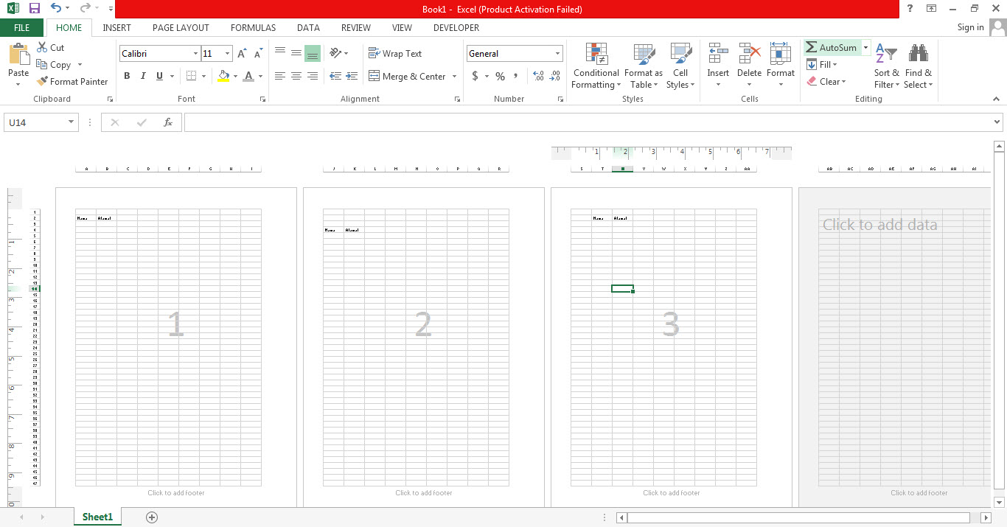Decrease indent of the cell

[335, 76]
